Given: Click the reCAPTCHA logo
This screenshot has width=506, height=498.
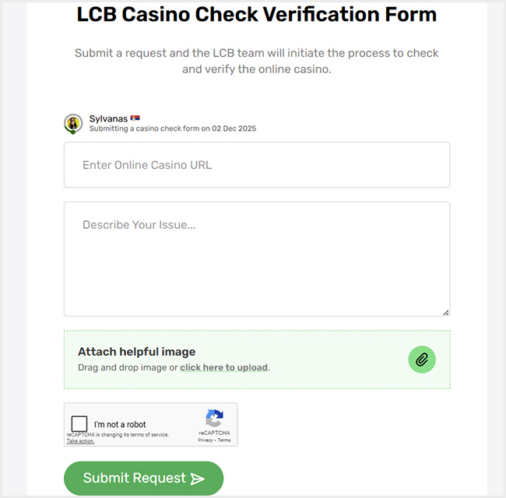Looking at the screenshot, I should pyautogui.click(x=214, y=418).
